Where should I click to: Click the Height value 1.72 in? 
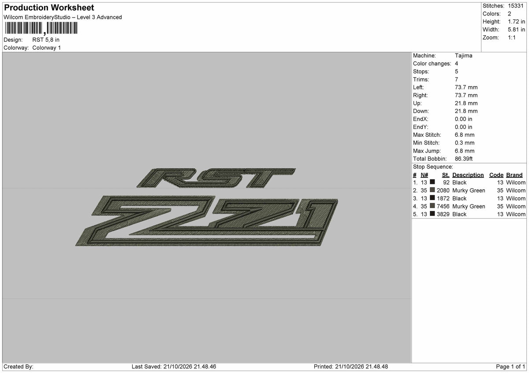point(517,22)
